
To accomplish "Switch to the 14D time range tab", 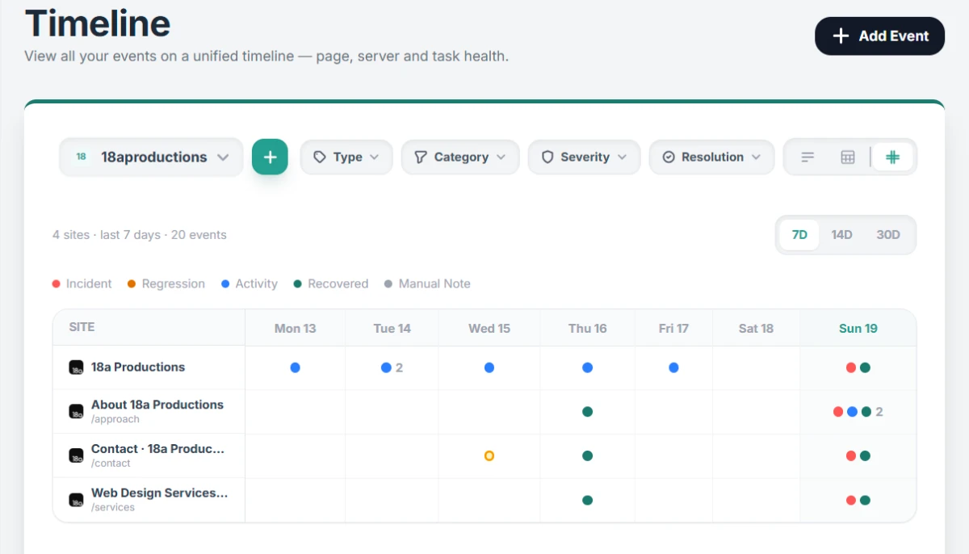I will pos(841,234).
